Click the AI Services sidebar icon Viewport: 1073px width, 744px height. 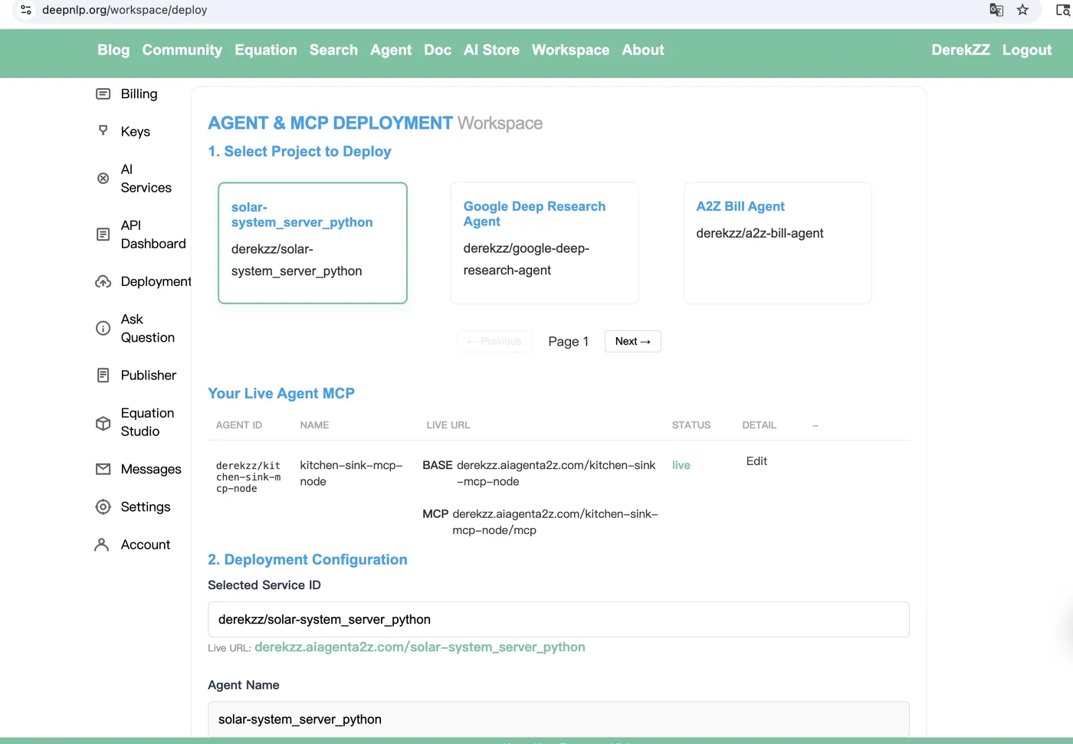click(x=103, y=179)
